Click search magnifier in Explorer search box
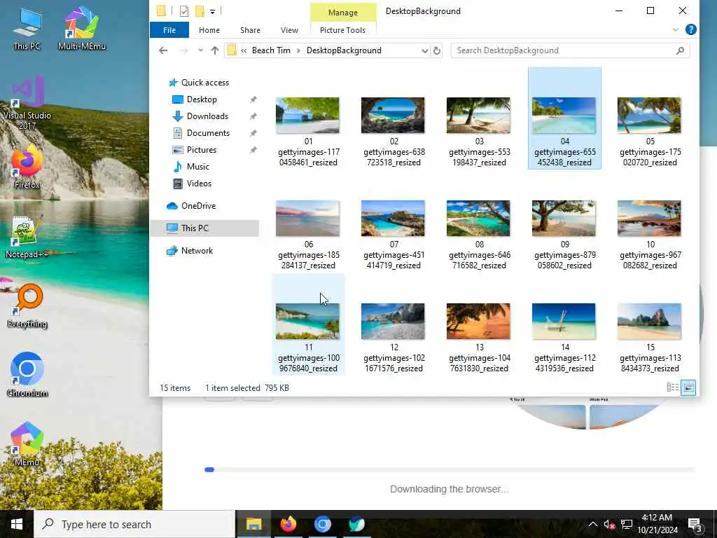Image resolution: width=717 pixels, height=538 pixels. (680, 50)
